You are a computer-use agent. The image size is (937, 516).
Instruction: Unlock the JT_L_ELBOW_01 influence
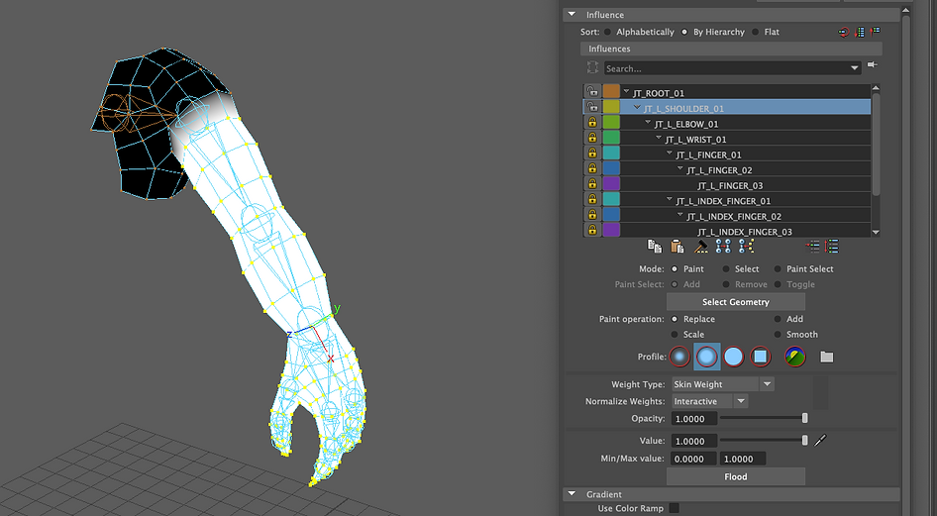(592, 123)
